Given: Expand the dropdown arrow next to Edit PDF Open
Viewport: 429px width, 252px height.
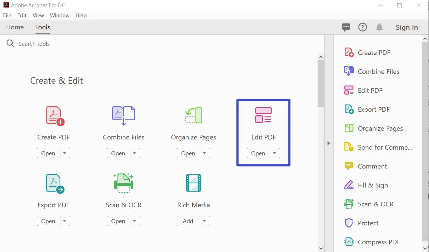Looking at the screenshot, I should click(275, 153).
